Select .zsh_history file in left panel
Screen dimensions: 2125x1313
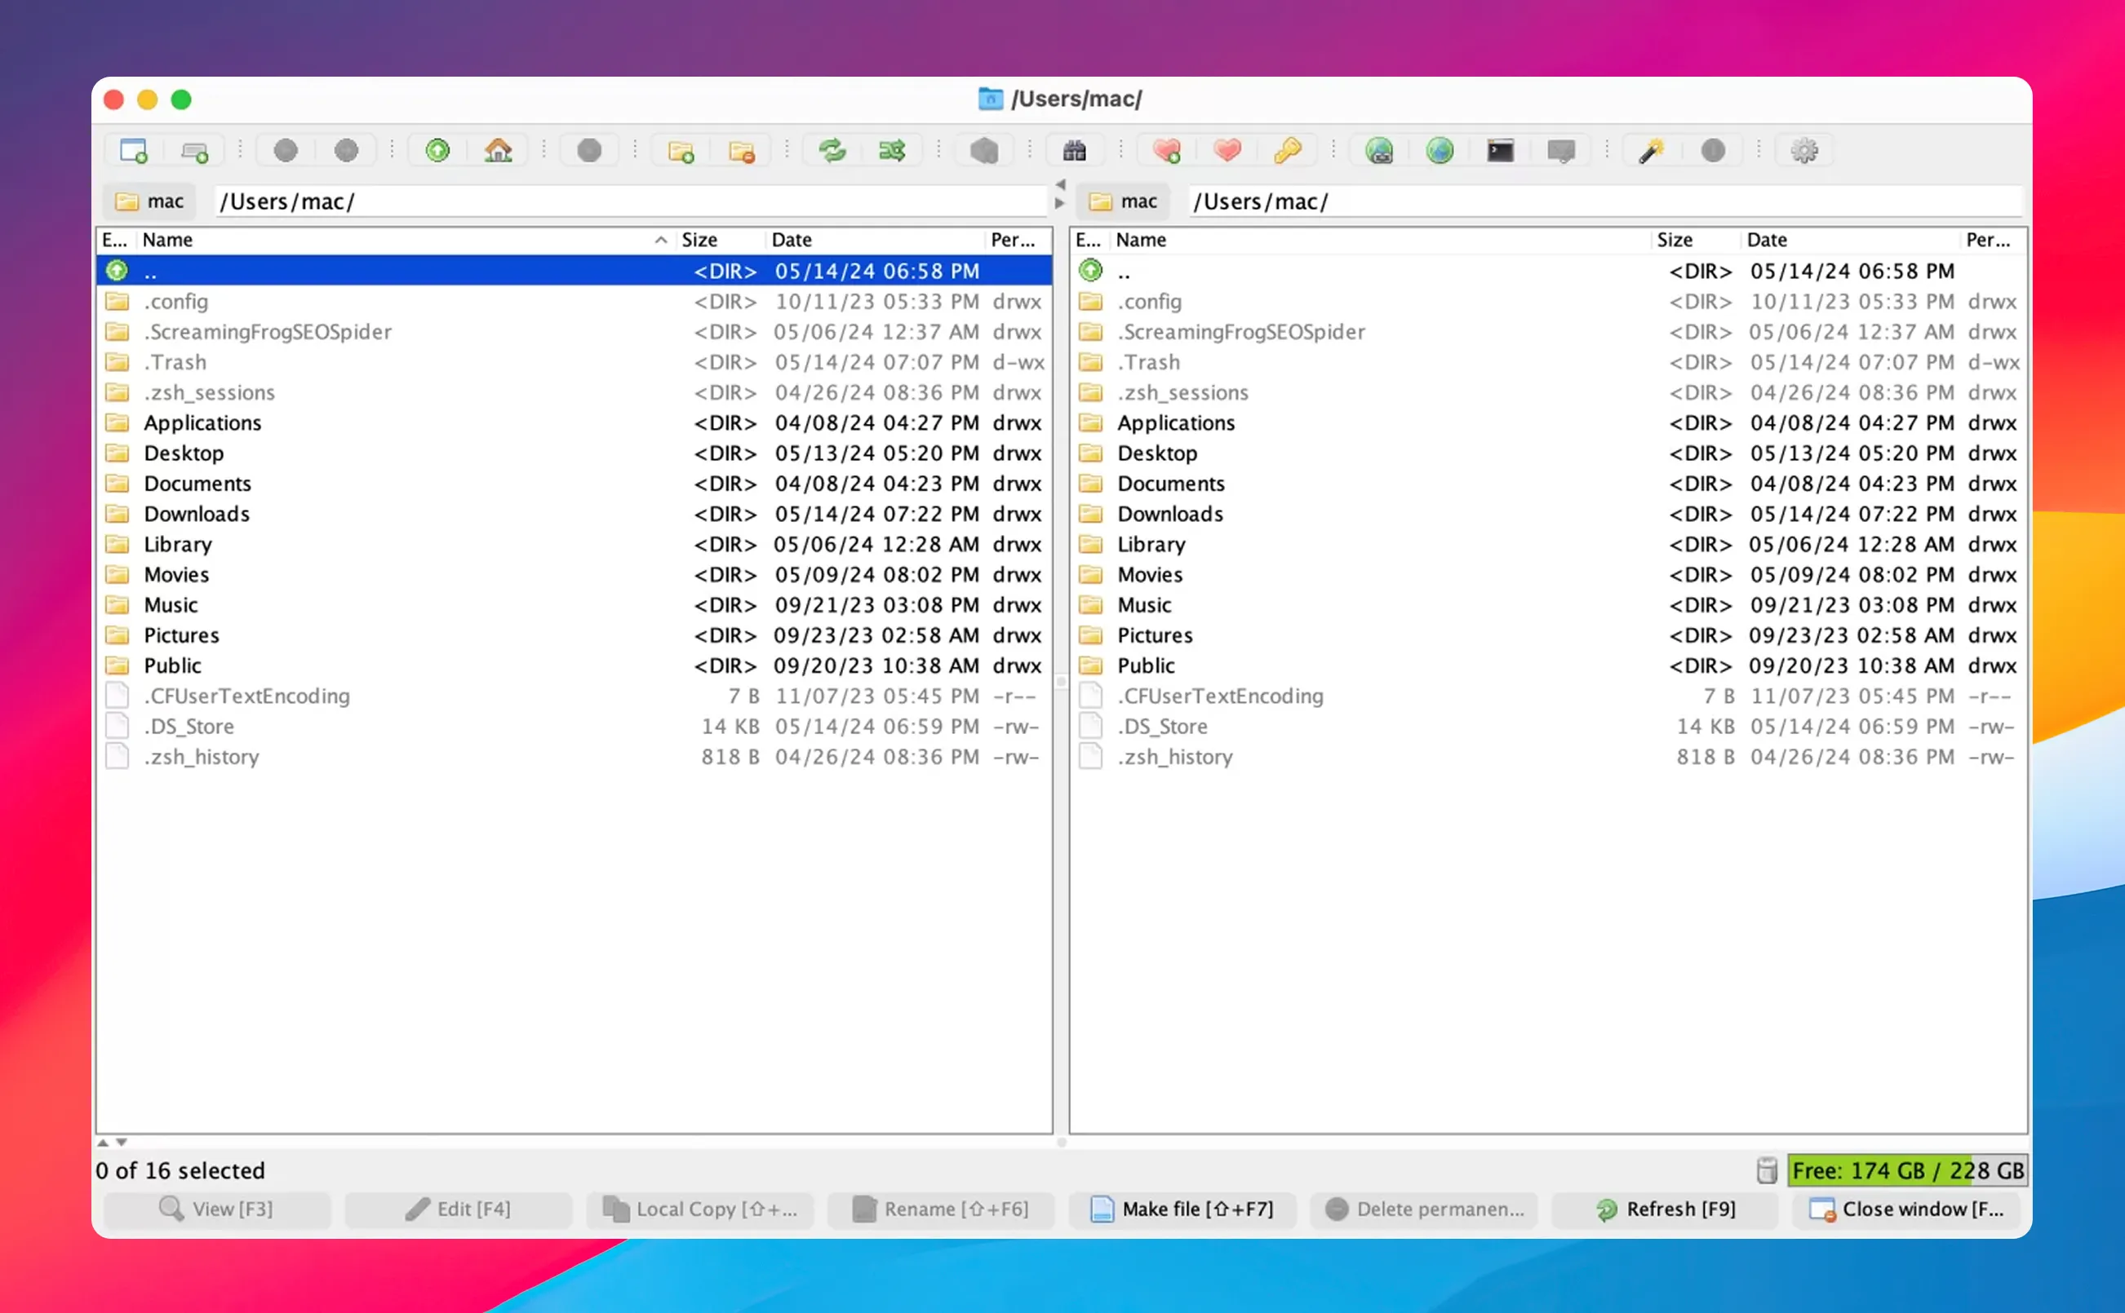click(575, 758)
